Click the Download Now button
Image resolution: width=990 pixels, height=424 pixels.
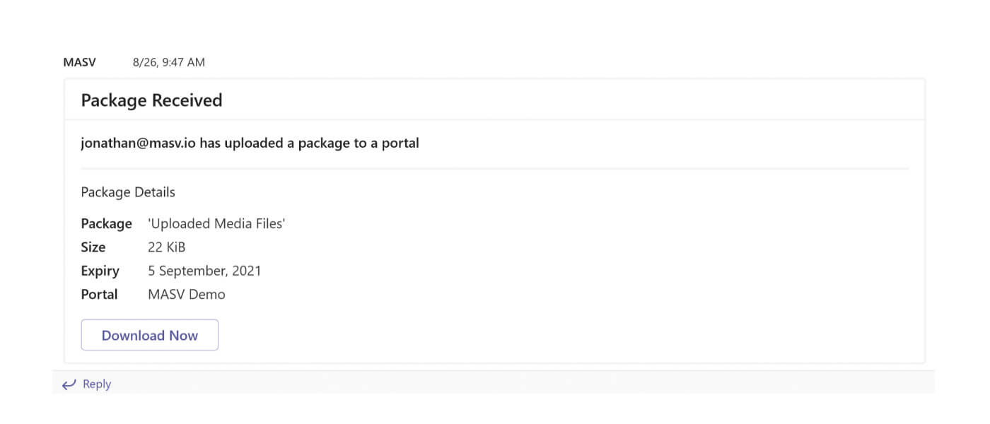coord(150,335)
